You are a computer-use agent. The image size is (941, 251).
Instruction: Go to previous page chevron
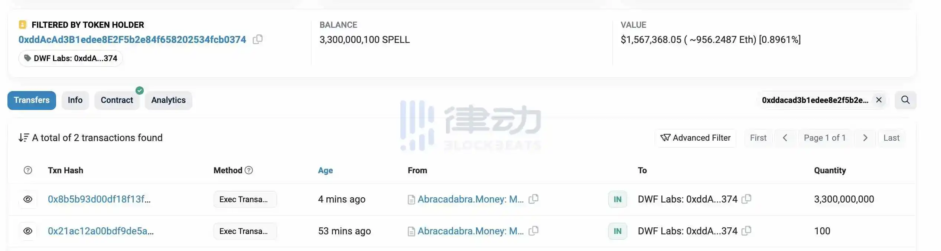[785, 138]
